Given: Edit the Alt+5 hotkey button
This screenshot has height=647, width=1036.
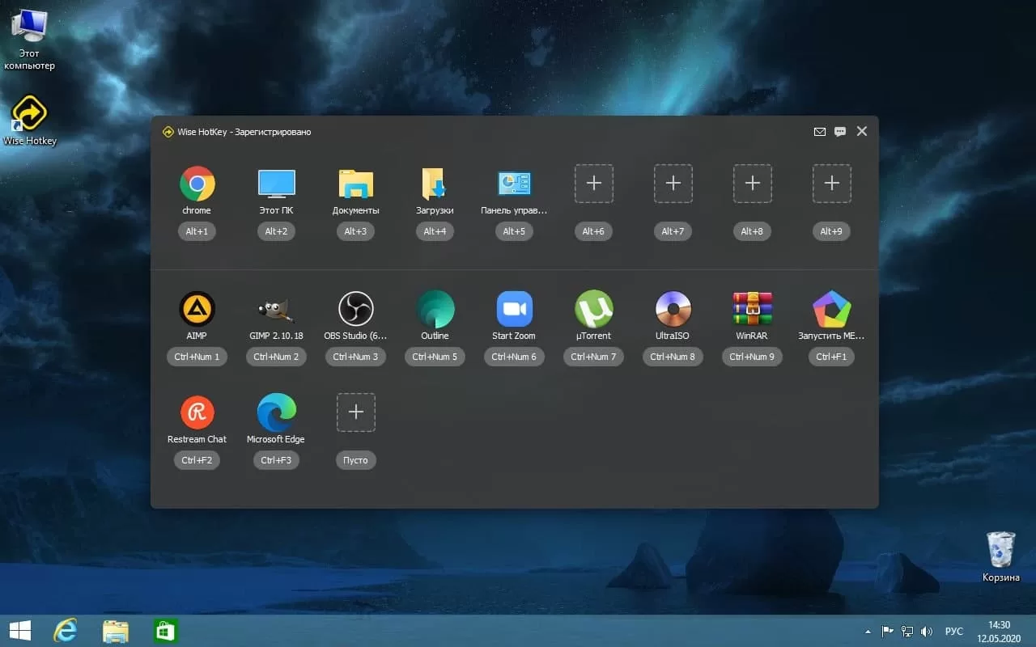Looking at the screenshot, I should [x=514, y=231].
